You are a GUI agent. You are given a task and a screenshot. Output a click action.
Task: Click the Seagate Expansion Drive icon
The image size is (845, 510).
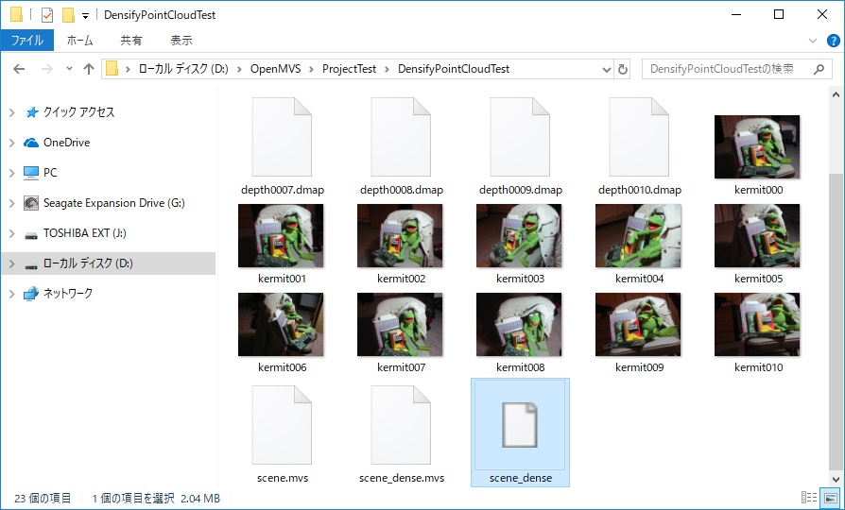coord(31,203)
